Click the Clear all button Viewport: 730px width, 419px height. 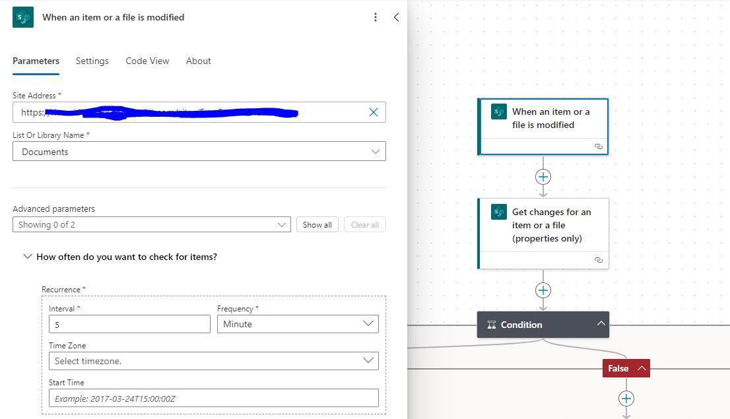pos(364,224)
